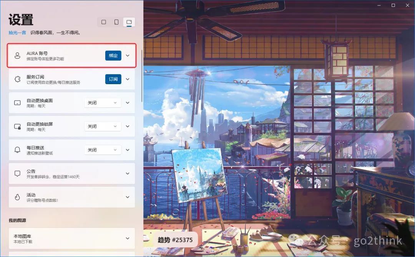
Task: Open the 每日推送 关闭 dropdown
Action: tap(103, 150)
